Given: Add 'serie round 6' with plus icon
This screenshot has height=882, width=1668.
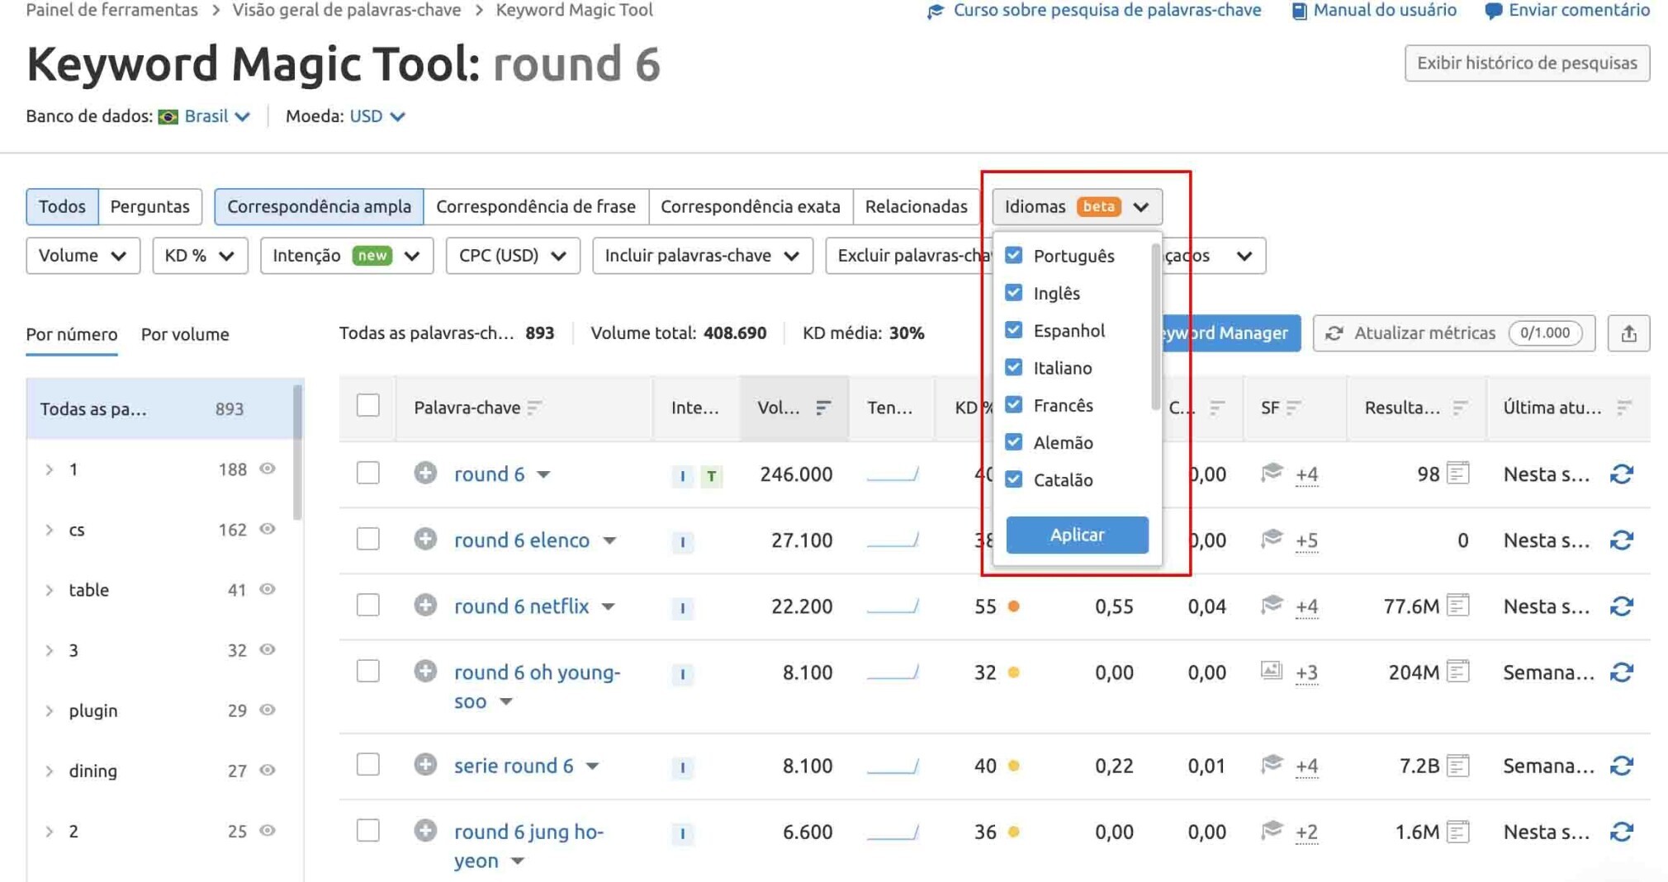Looking at the screenshot, I should [425, 764].
